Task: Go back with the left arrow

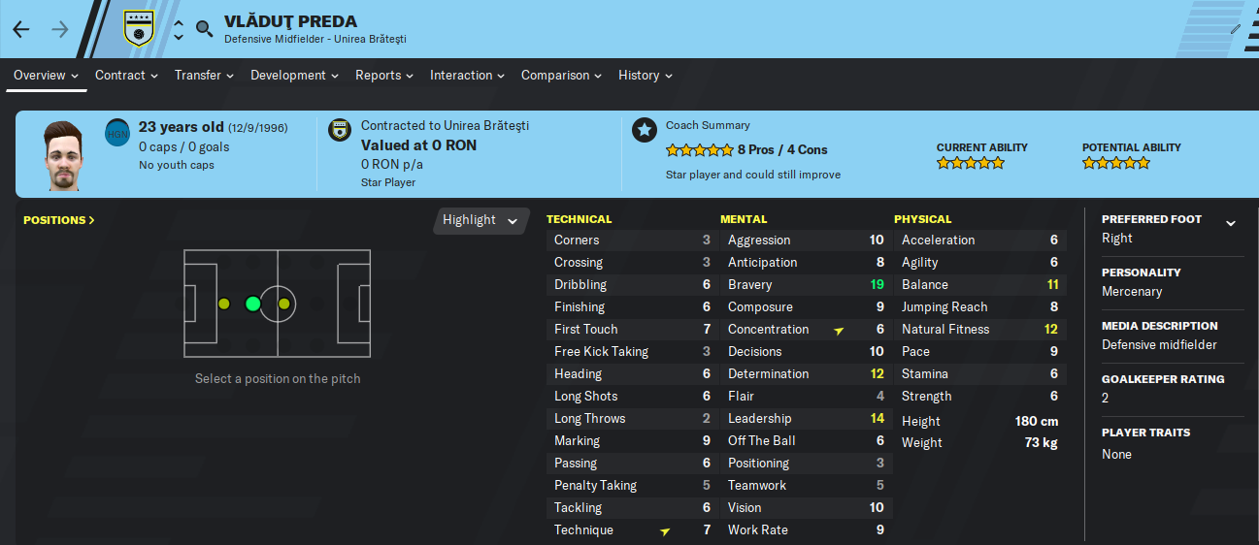Action: 21,29
